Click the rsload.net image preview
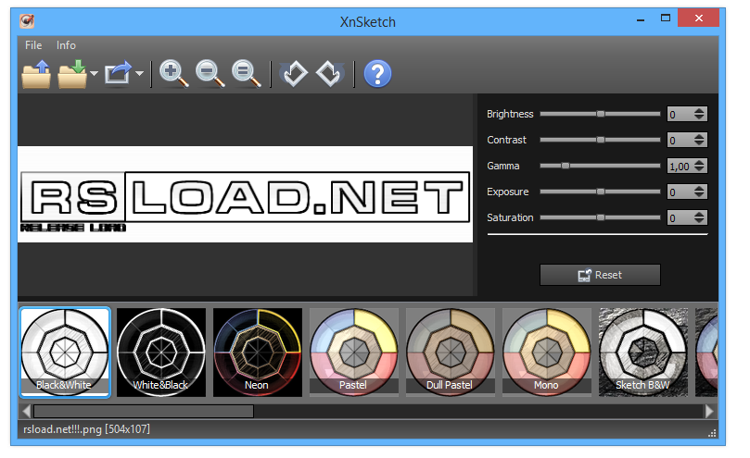This screenshot has width=750, height=458. [246, 194]
